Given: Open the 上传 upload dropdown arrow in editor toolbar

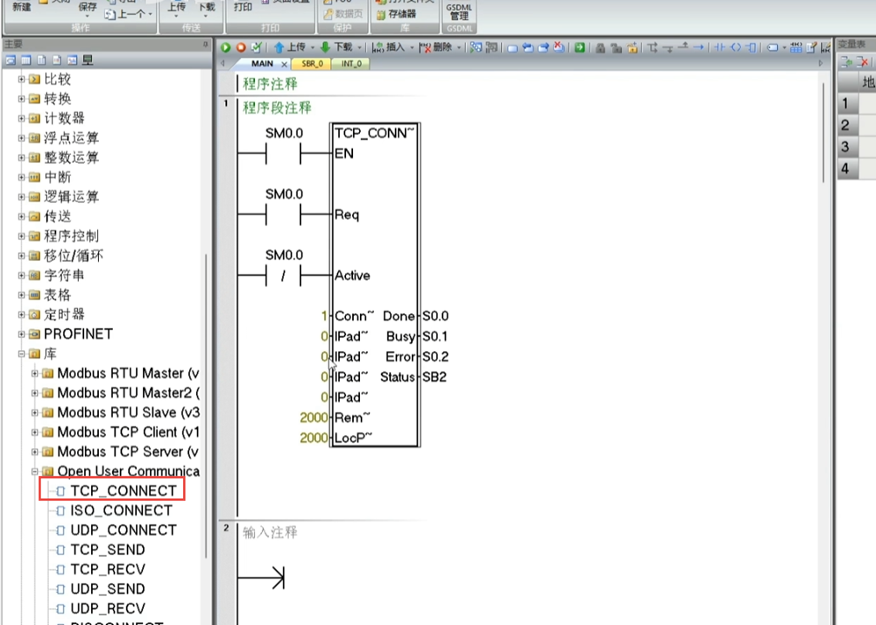Looking at the screenshot, I should coord(311,47).
